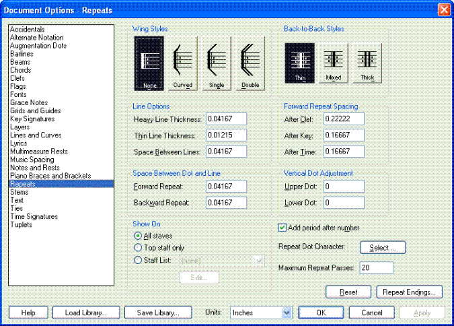
Task: Choose Thin back-to-back repeat style
Action: click(300, 62)
